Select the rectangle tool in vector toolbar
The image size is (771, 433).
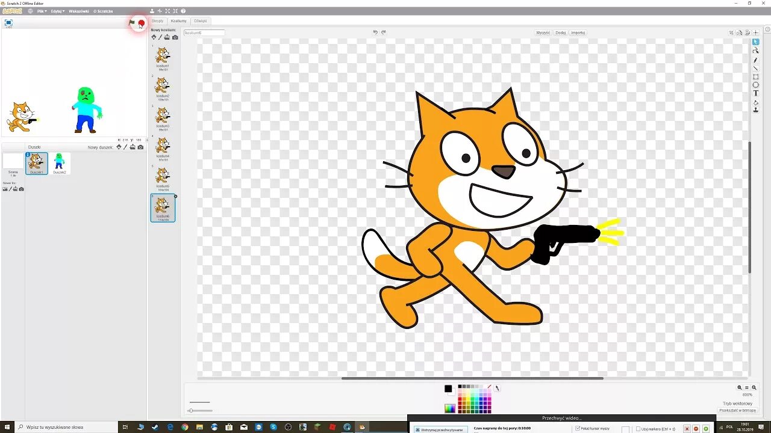(755, 76)
